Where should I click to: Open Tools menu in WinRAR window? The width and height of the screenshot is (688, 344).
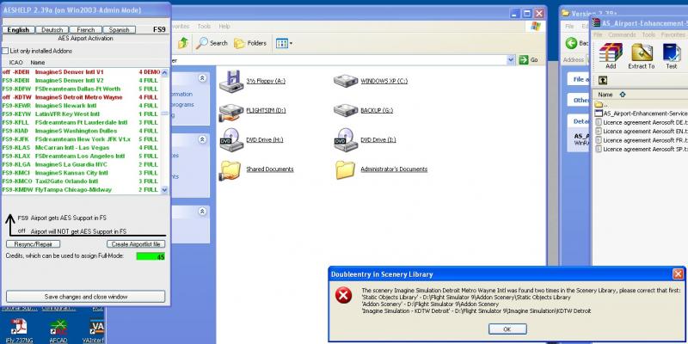[648, 34]
